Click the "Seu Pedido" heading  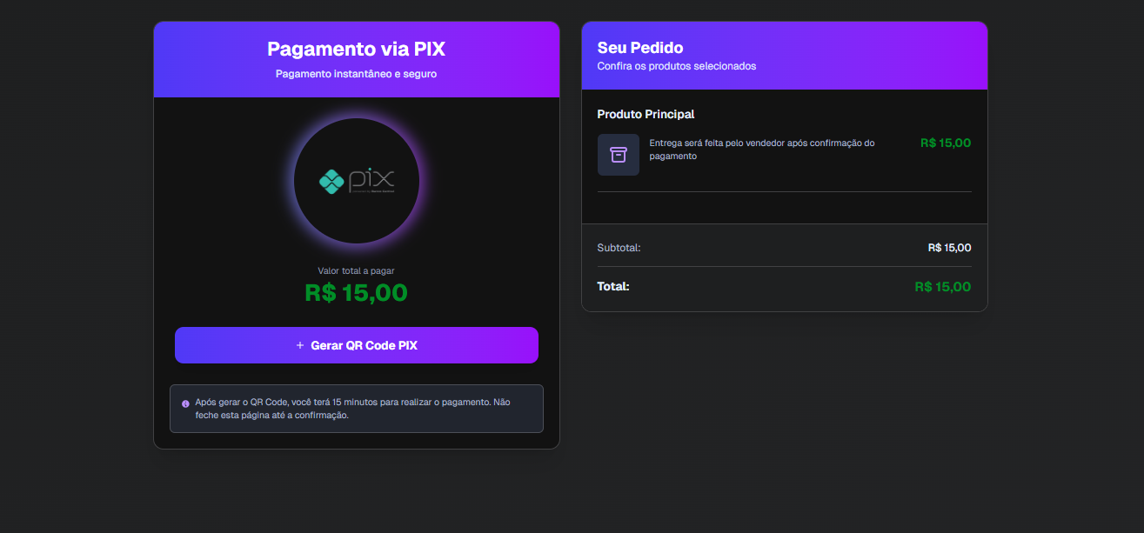point(640,47)
